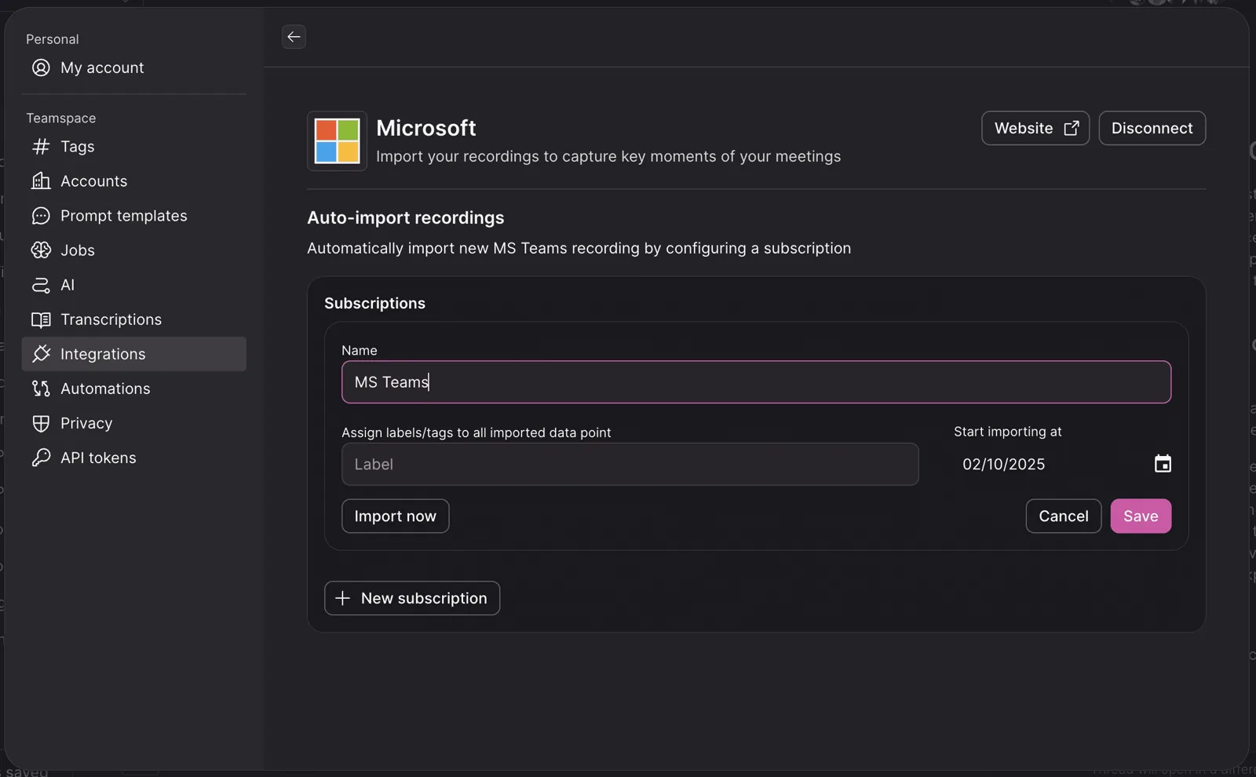Cancel the subscription edit
The width and height of the screenshot is (1256, 777).
(x=1064, y=516)
